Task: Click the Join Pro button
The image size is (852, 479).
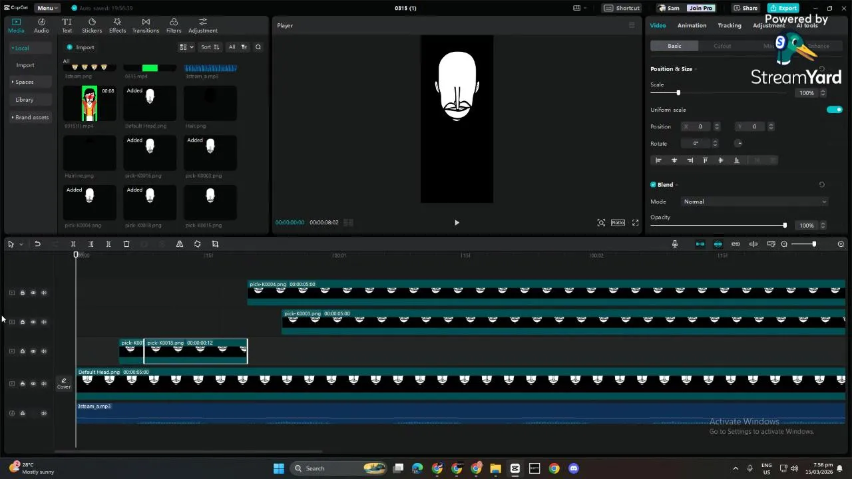Action: (700, 8)
